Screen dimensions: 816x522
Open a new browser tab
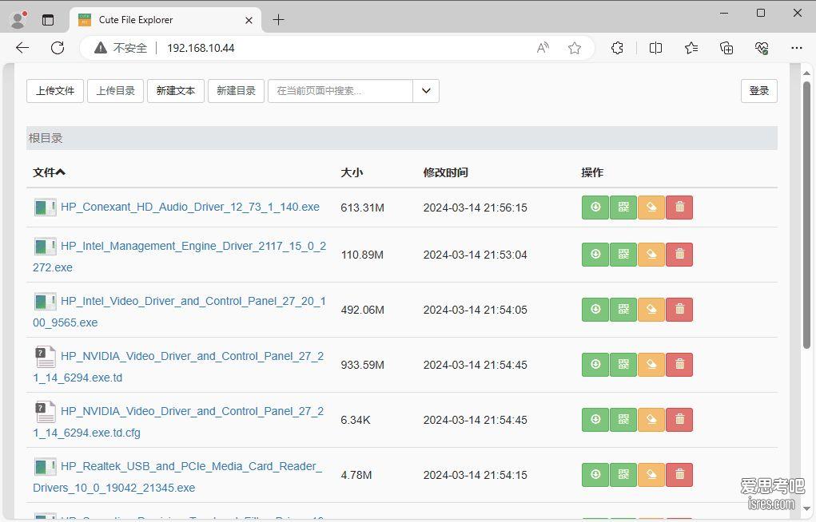278,20
